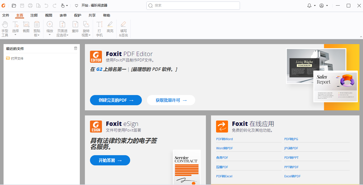Open the PDF转Word online link
363x185 pixels.
(224, 139)
